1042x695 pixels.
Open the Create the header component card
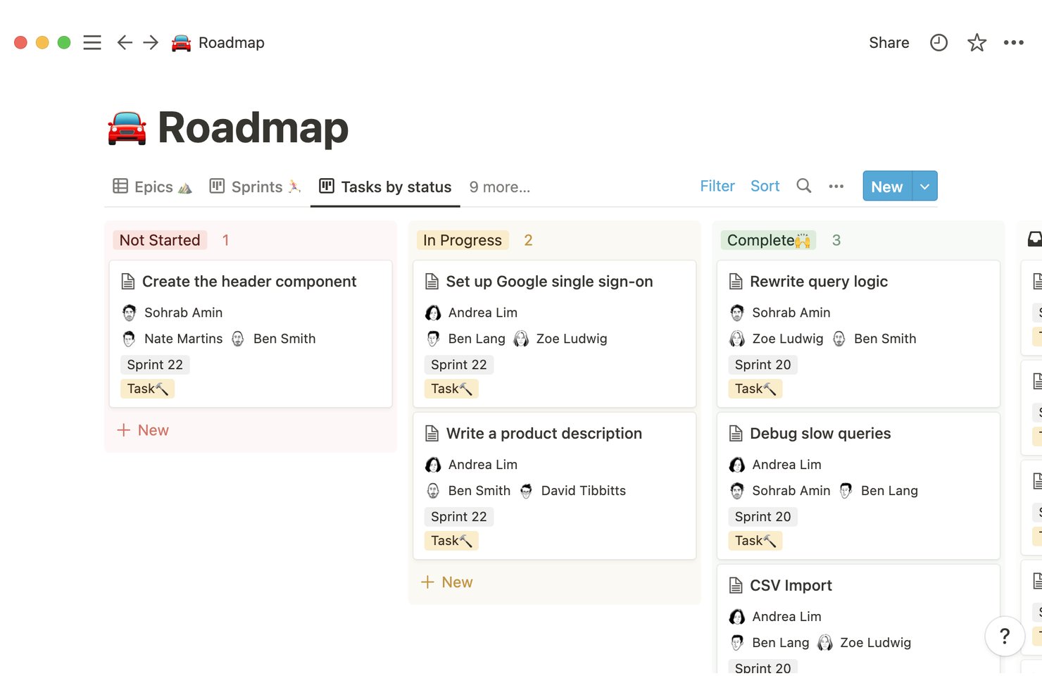(250, 334)
